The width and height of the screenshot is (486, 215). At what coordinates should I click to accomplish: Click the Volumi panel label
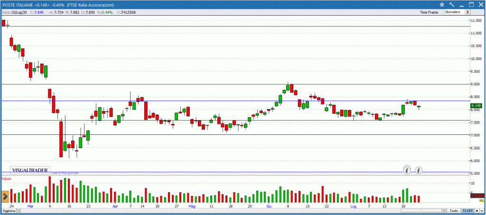point(6,179)
